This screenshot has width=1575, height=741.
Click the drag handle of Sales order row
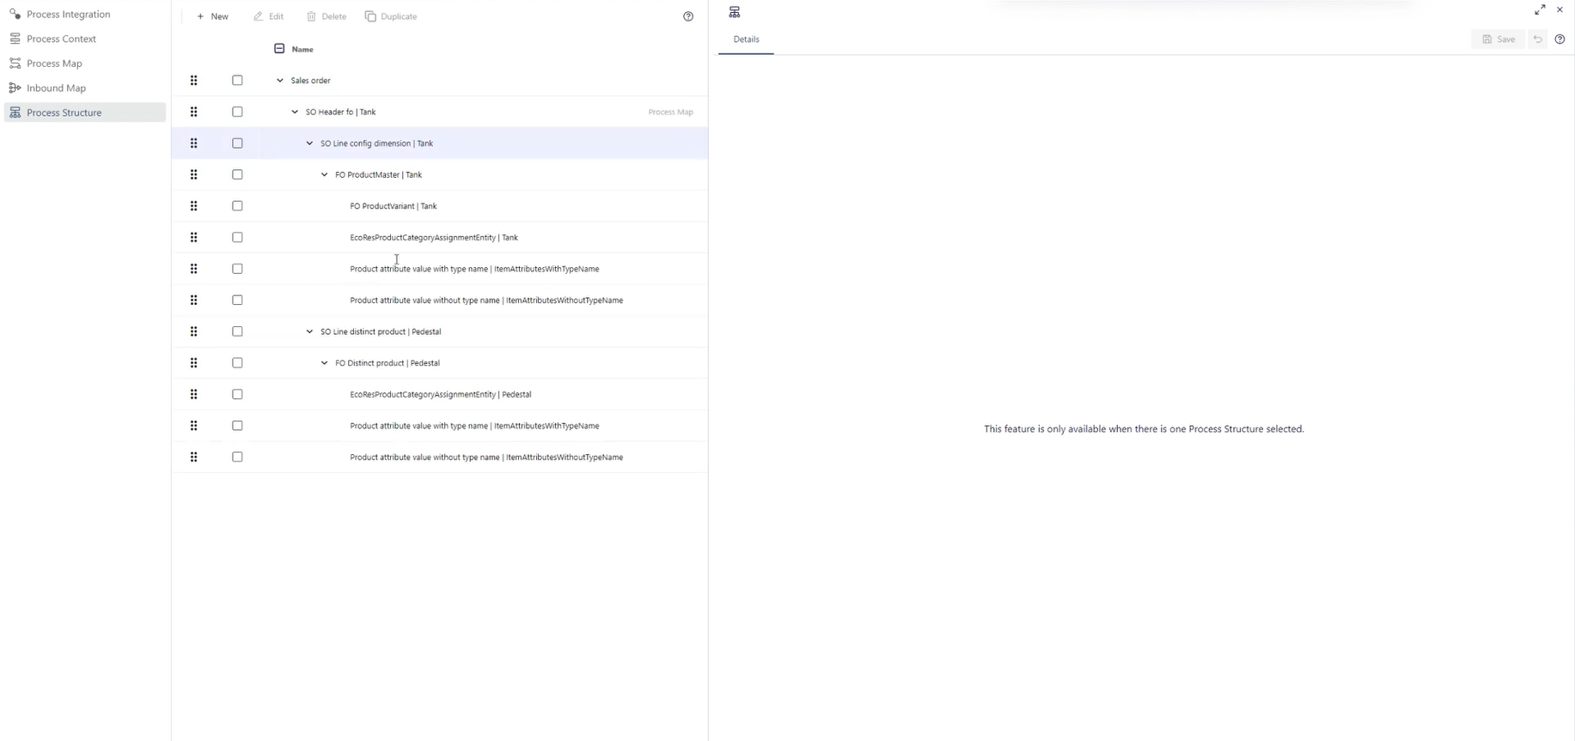(194, 81)
